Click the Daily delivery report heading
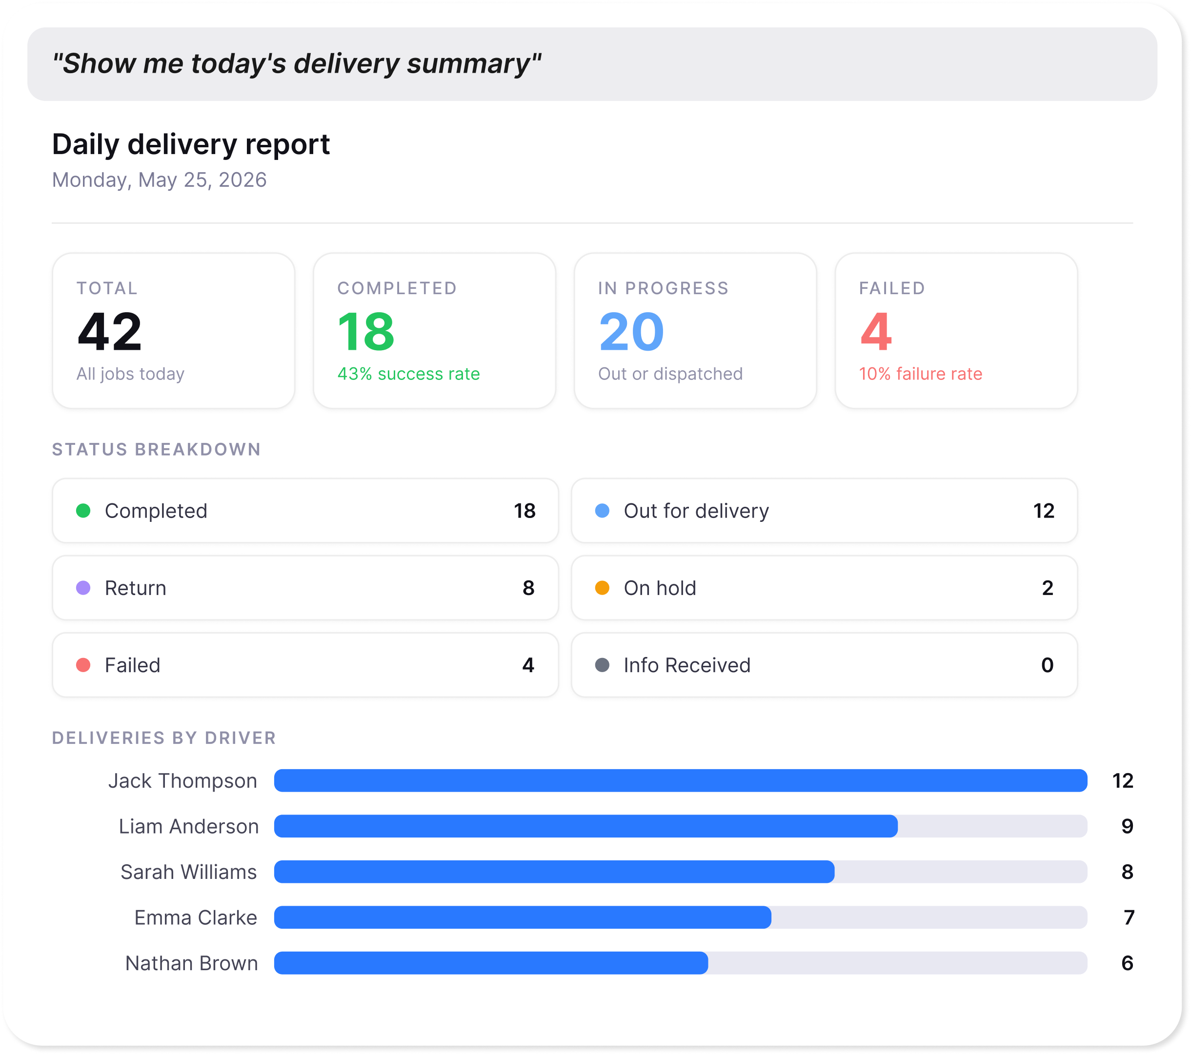1191x1055 pixels. tap(191, 144)
